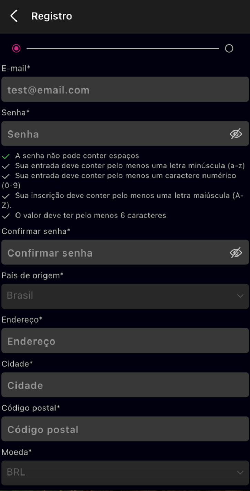The width and height of the screenshot is (250, 491).
Task: Click the 6 characters minimum checkmark
Action: [x=6, y=216]
